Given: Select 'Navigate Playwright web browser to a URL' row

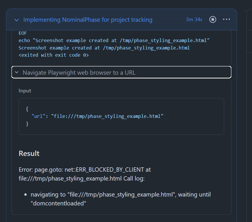Looking at the screenshot, I should click(121, 72).
